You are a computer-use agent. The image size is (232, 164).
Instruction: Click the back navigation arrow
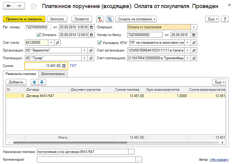[9, 6]
